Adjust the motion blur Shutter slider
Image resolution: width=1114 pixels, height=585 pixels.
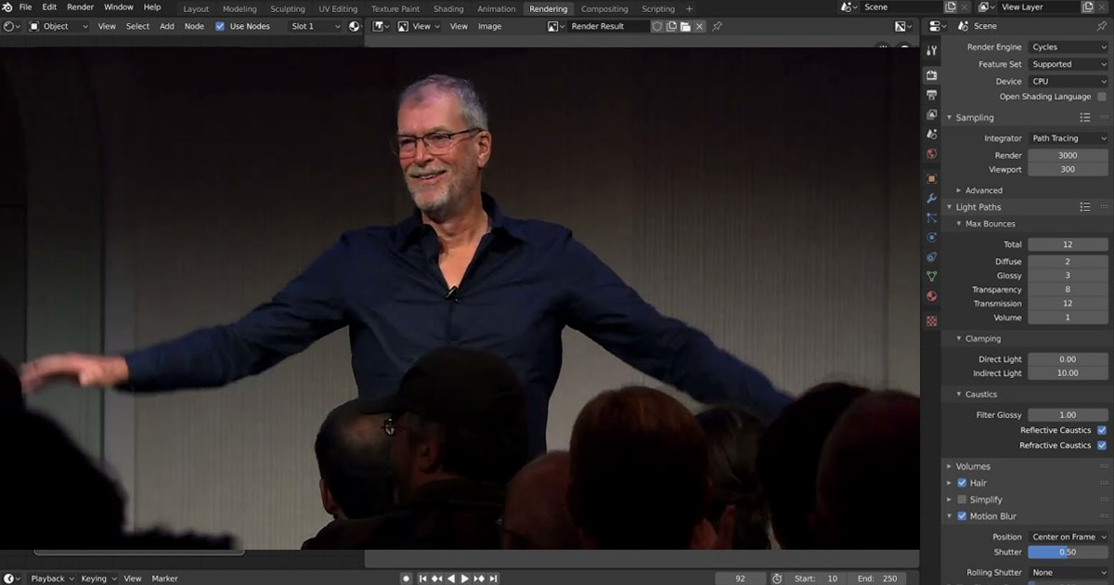coord(1068,552)
